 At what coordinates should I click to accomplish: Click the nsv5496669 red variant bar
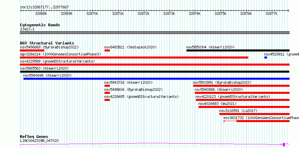[32, 50]
